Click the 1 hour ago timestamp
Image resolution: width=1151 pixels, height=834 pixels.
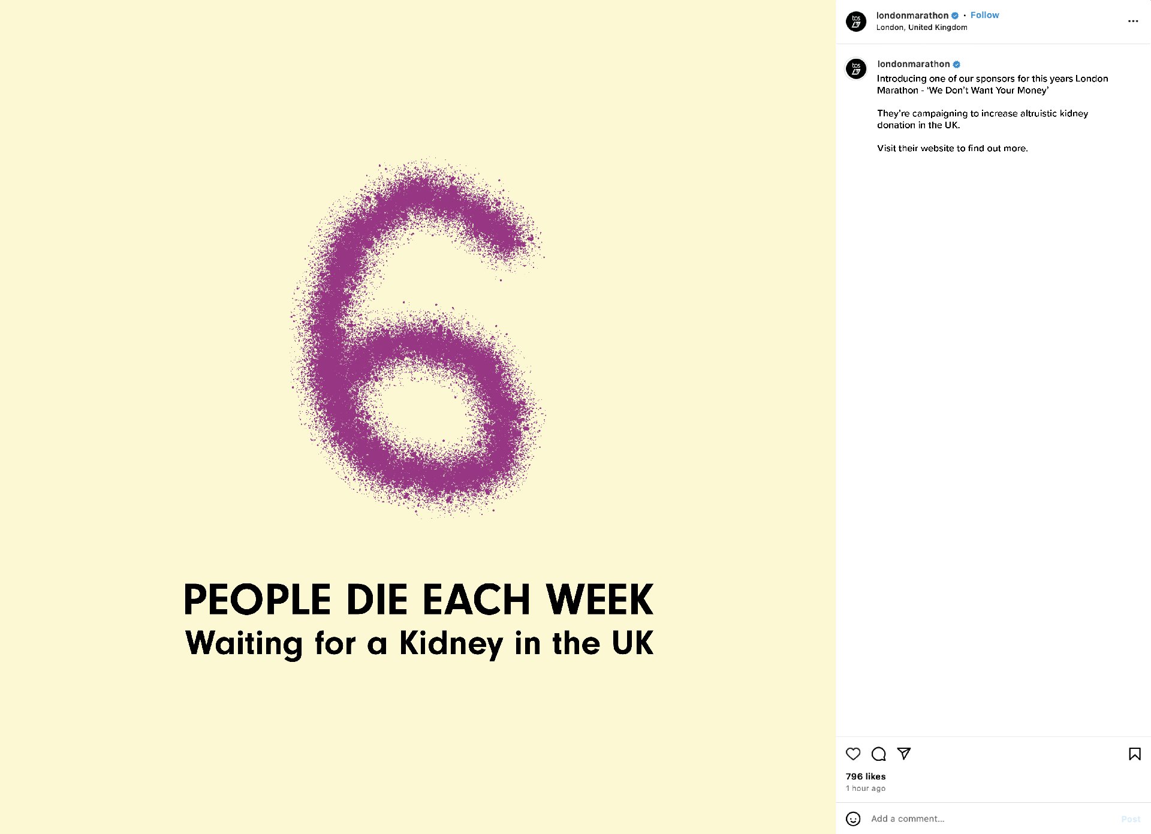click(866, 788)
